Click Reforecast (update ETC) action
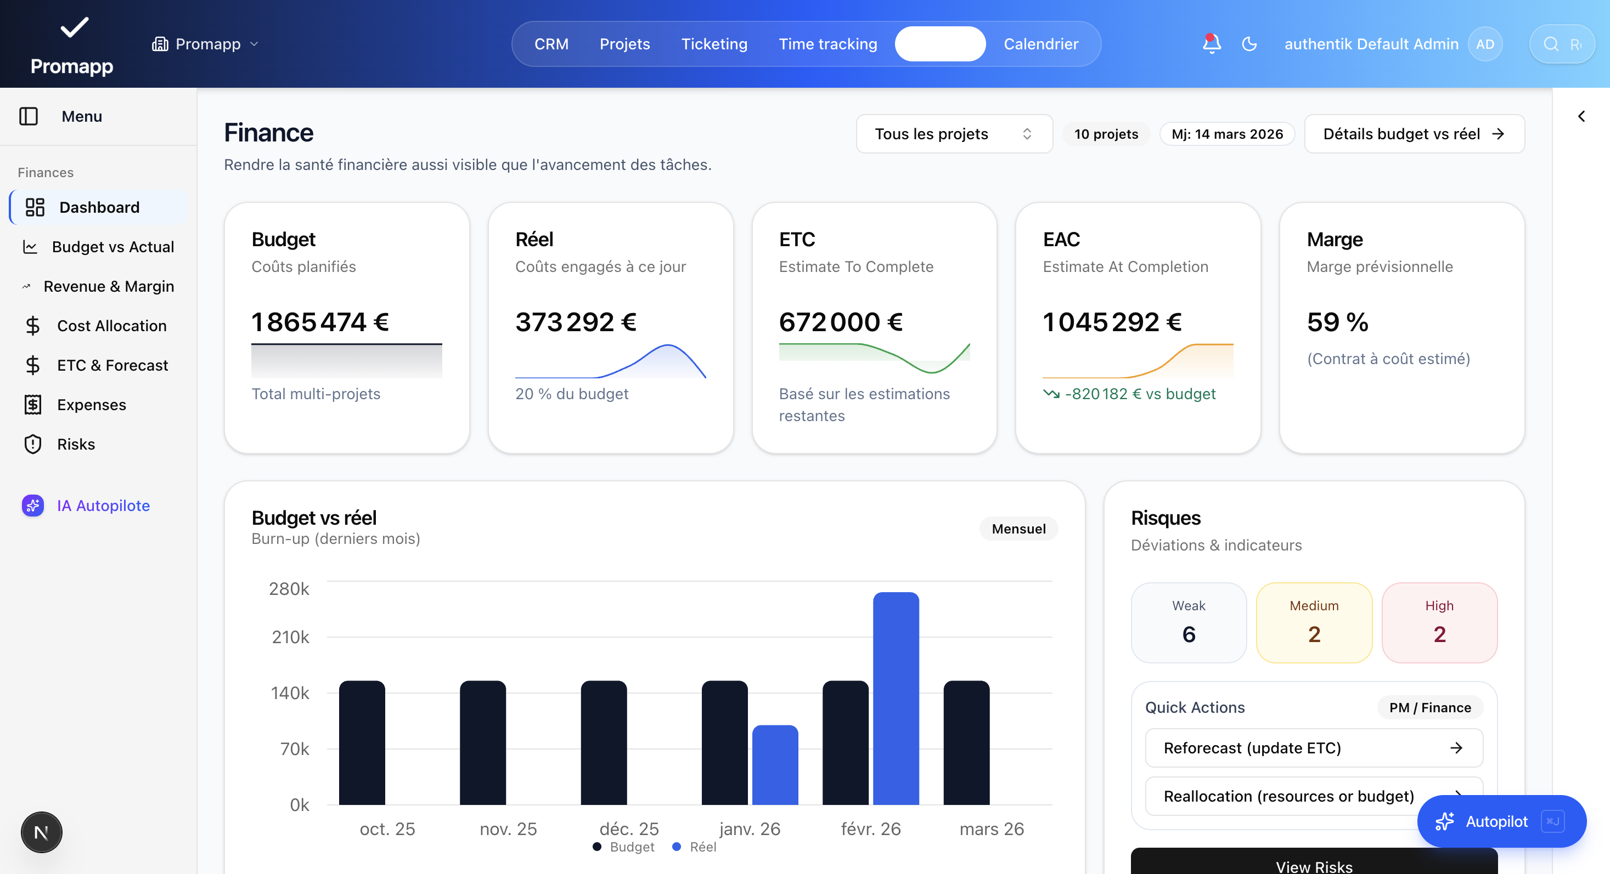1610x874 pixels. coord(1314,748)
